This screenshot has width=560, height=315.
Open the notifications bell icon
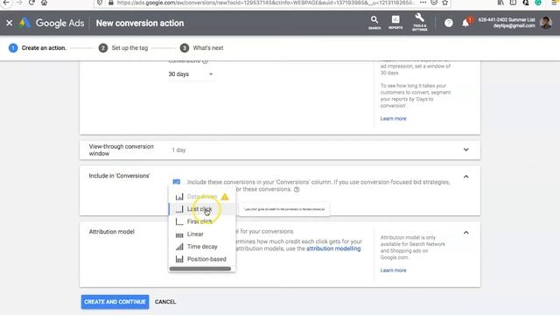coord(465,23)
